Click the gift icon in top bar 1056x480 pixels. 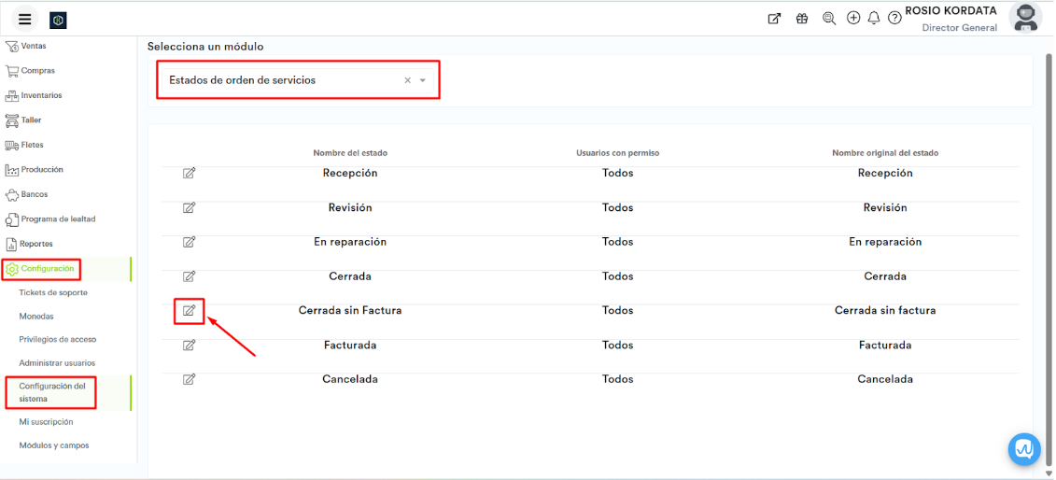pyautogui.click(x=802, y=19)
